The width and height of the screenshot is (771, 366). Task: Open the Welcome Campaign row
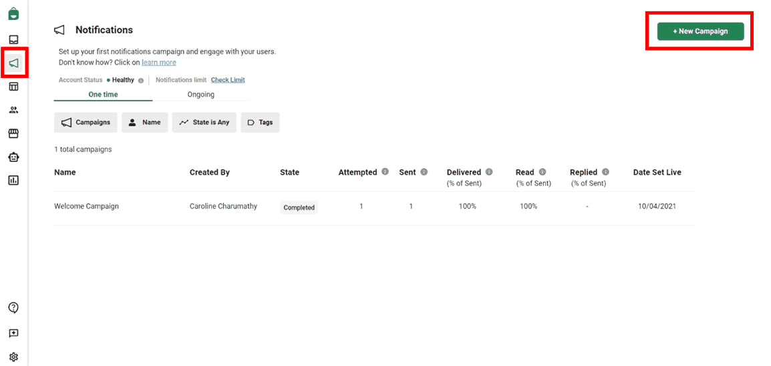86,207
